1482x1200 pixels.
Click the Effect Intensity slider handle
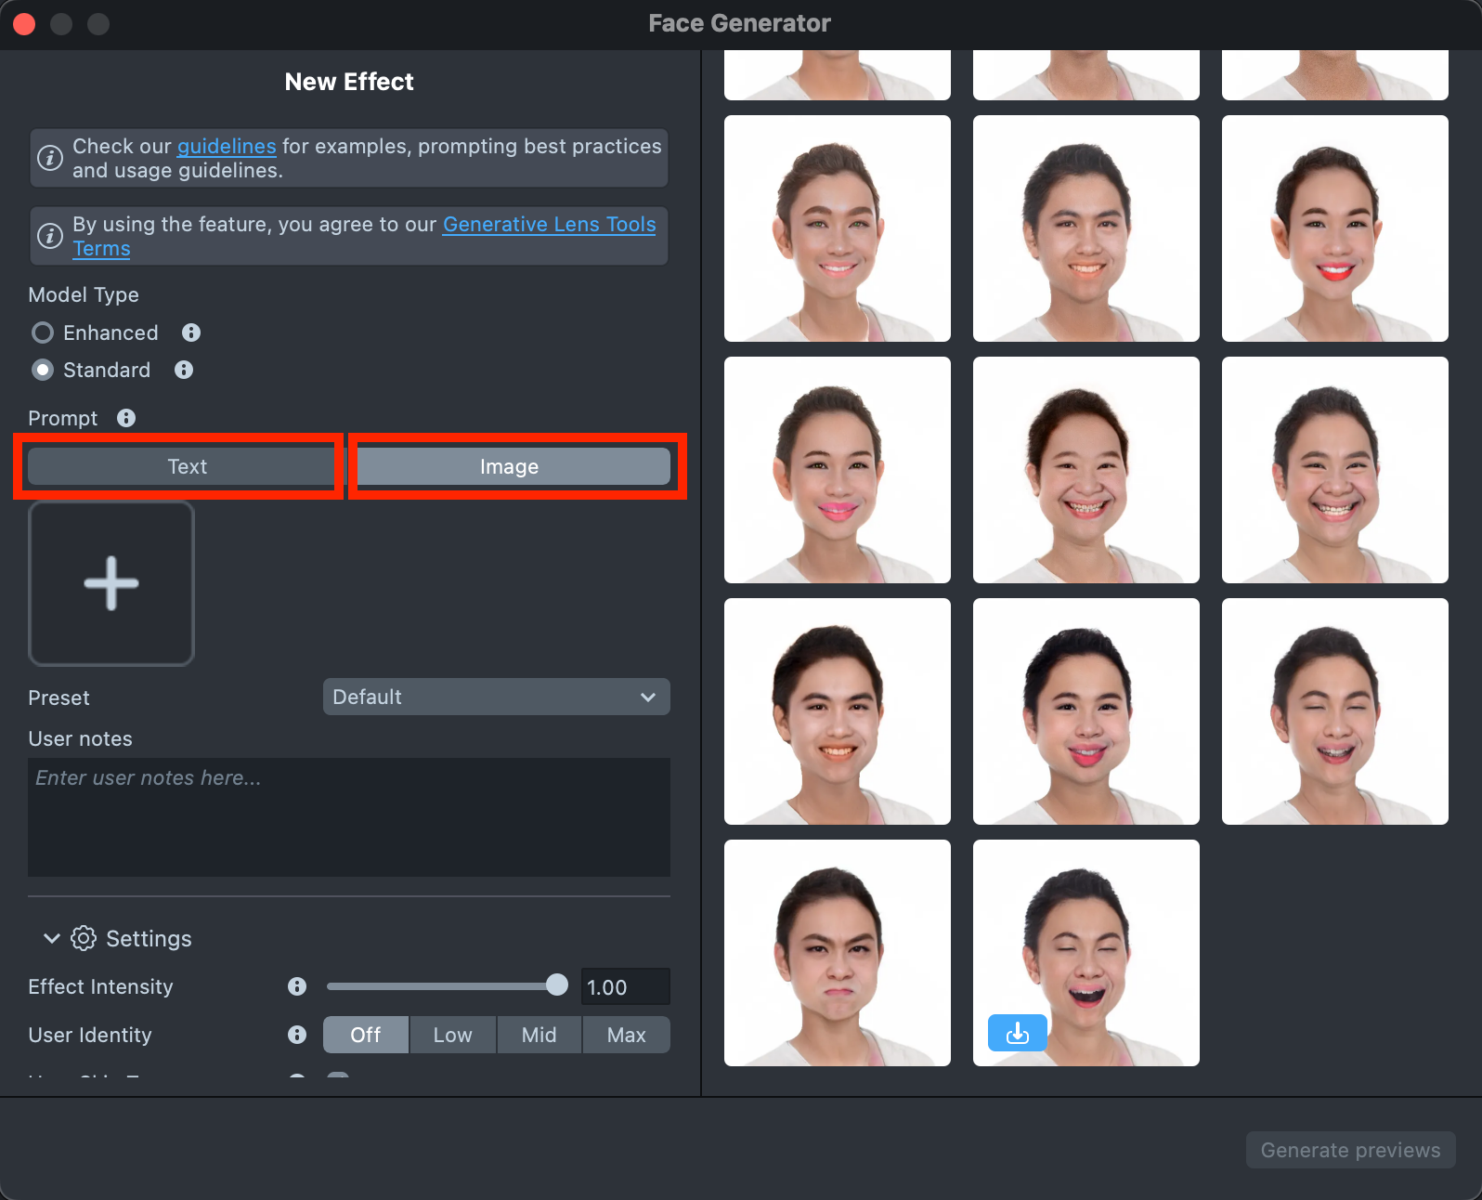point(557,985)
